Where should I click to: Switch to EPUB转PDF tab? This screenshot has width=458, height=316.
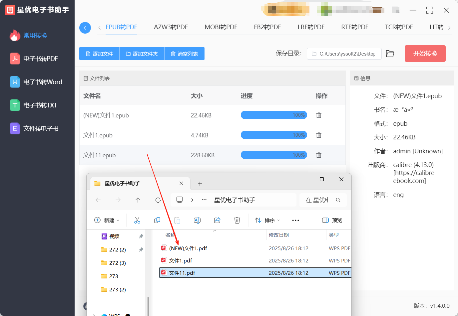point(121,27)
